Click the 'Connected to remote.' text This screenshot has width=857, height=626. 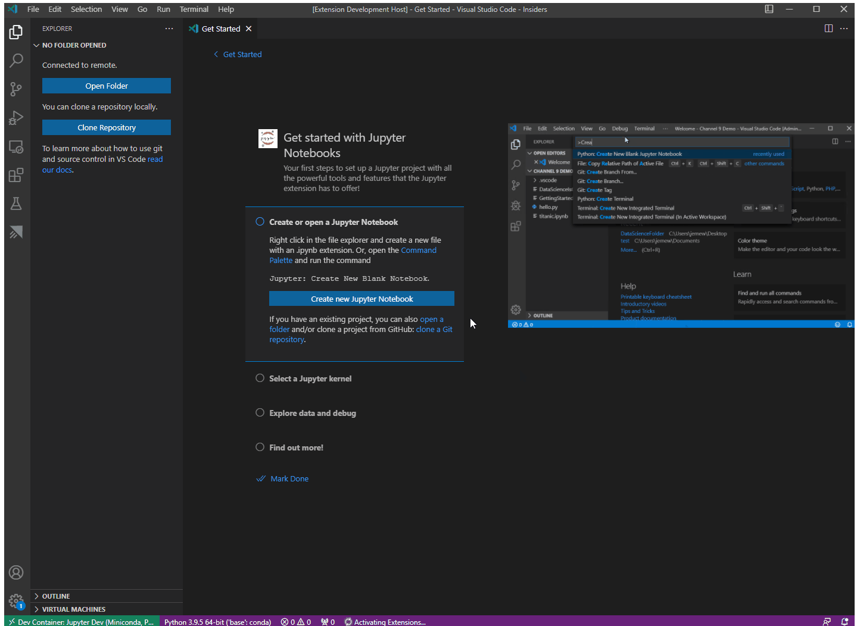coord(80,65)
